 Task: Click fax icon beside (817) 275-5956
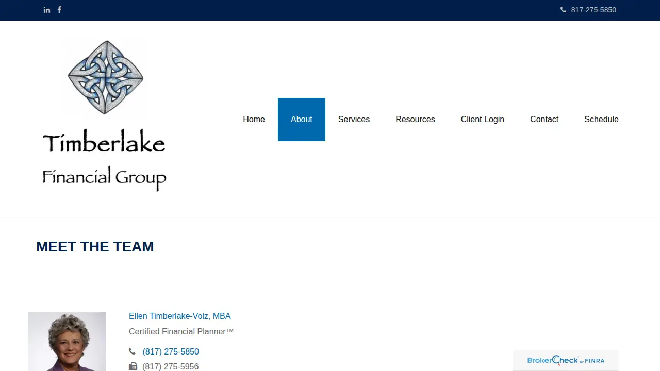point(133,367)
